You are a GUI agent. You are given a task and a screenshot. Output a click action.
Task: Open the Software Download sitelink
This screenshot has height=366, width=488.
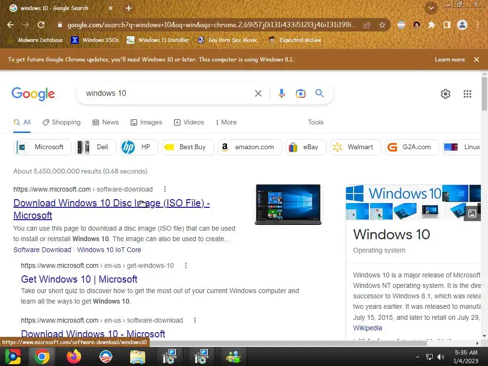pyautogui.click(x=42, y=250)
